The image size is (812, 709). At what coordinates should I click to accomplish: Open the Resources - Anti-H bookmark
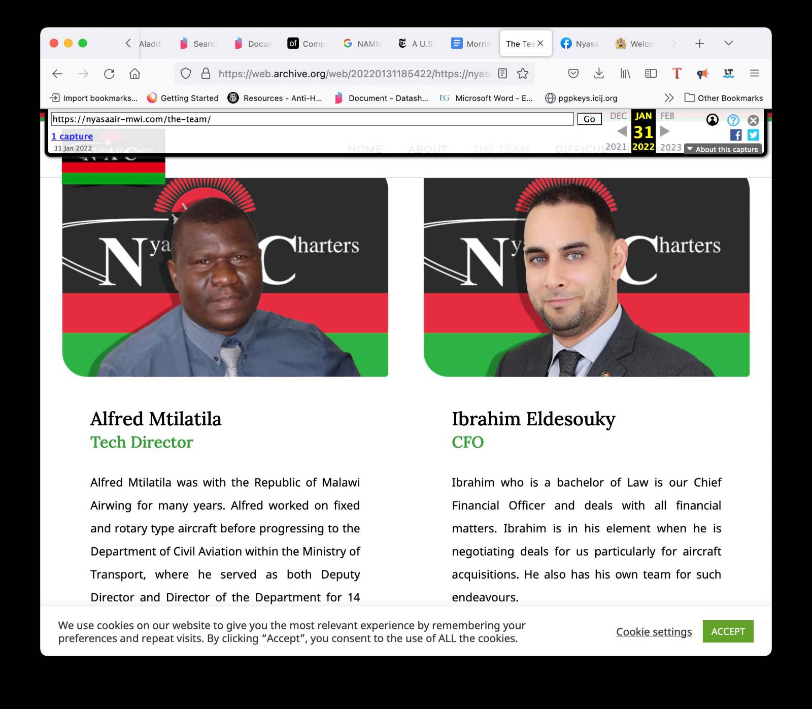click(275, 98)
